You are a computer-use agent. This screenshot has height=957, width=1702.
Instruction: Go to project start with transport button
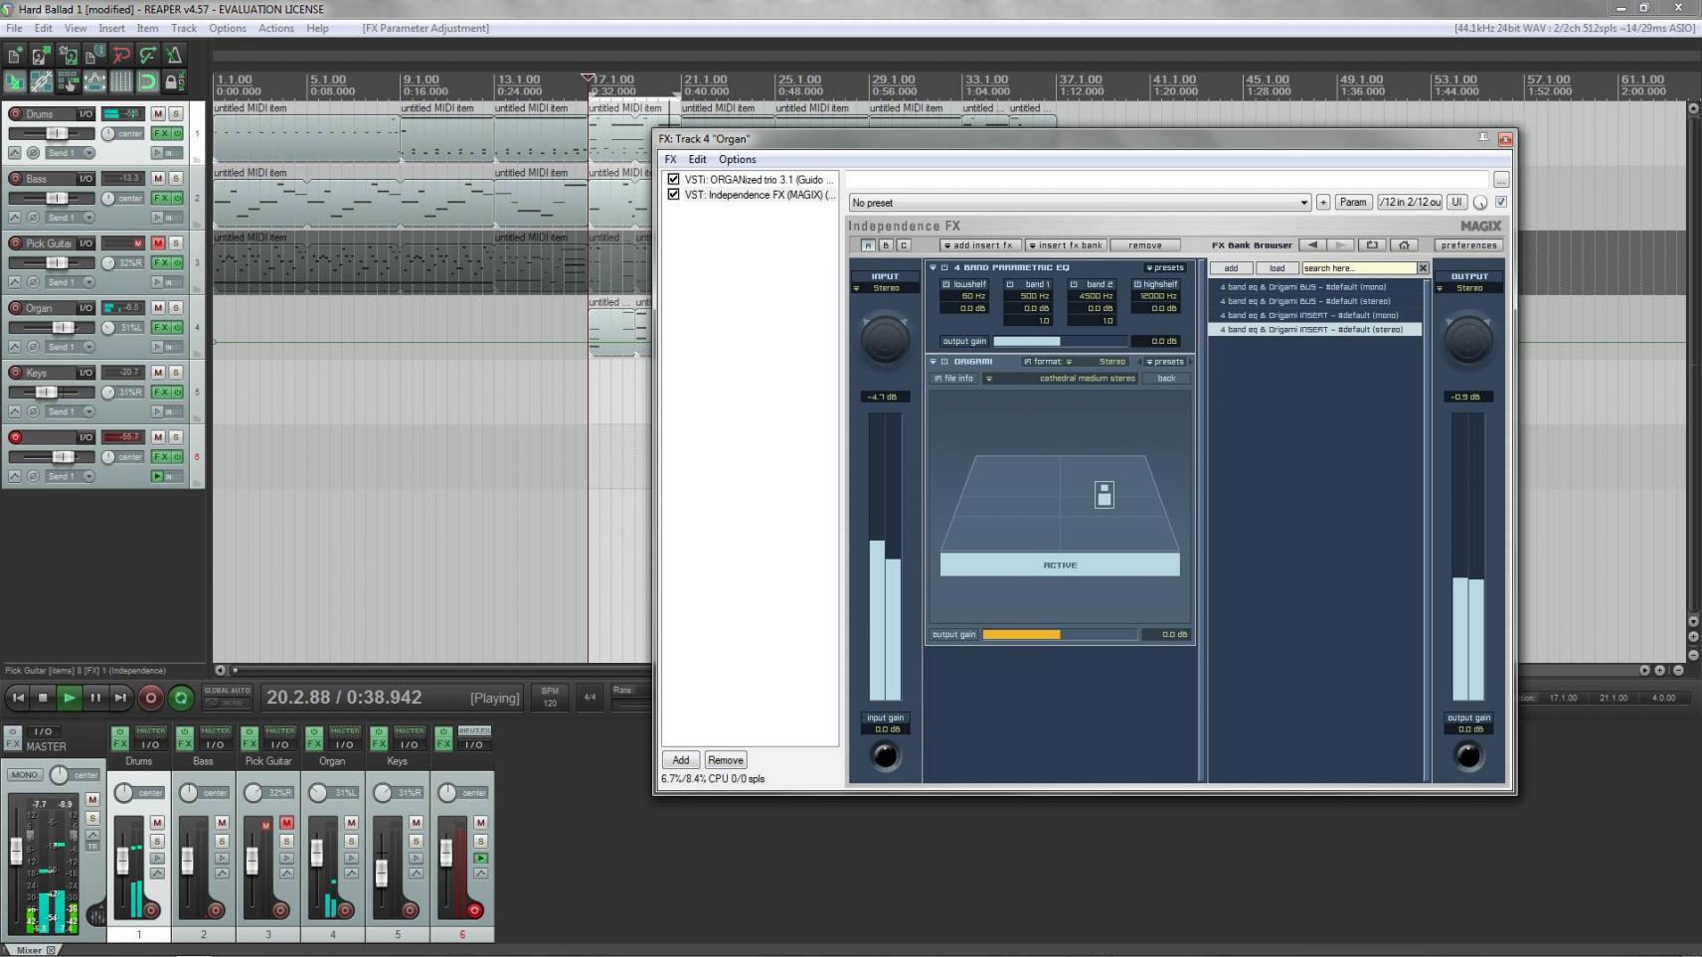[17, 698]
